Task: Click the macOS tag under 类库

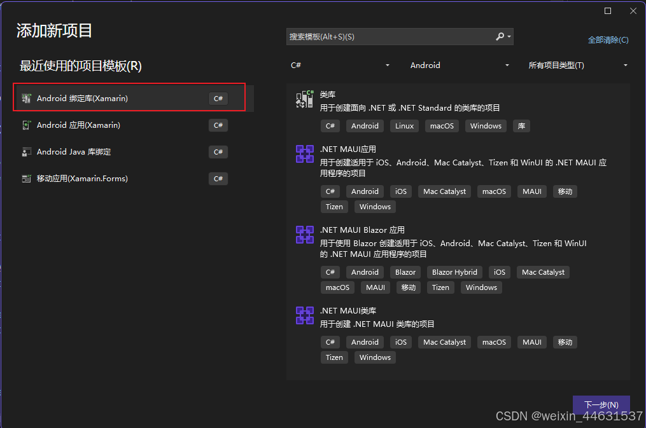Action: pyautogui.click(x=442, y=126)
